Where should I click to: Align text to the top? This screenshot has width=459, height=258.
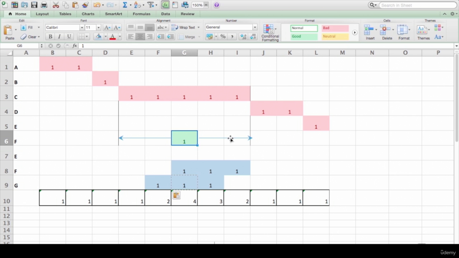pos(131,28)
